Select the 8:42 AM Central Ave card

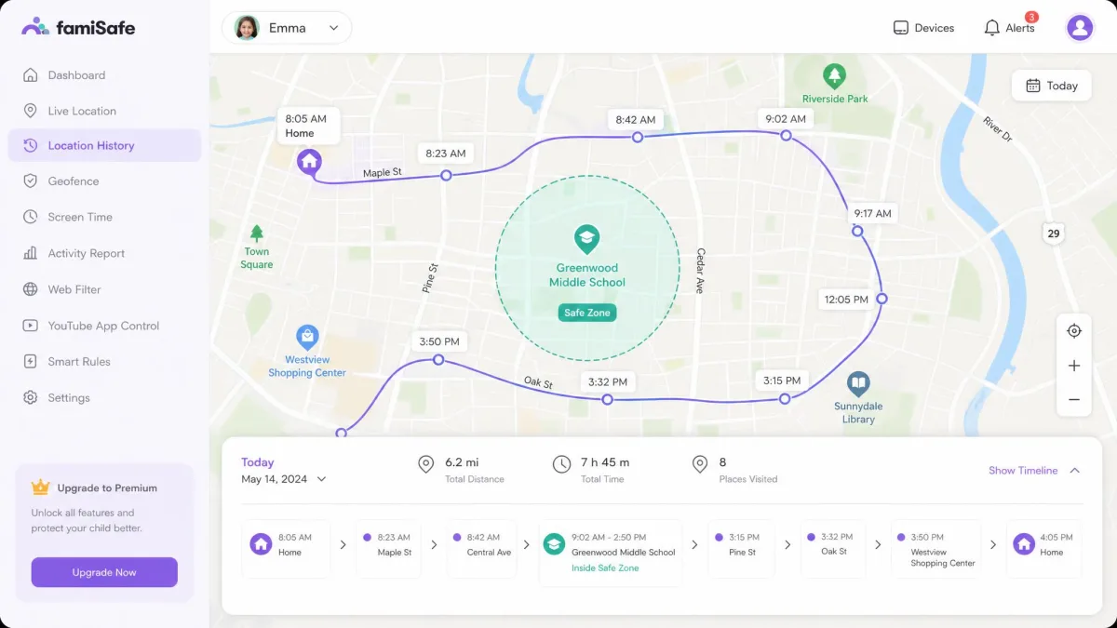click(482, 549)
